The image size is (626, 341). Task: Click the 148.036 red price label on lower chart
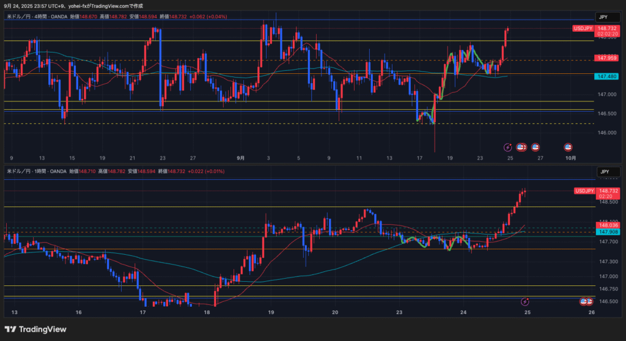[x=608, y=226]
